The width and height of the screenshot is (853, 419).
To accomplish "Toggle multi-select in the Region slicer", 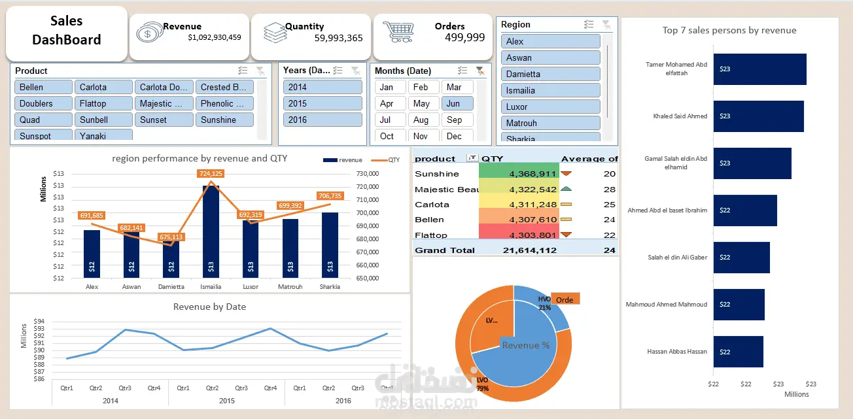I will 589,25.
